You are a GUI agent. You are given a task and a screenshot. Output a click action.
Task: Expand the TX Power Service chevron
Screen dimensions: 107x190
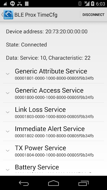(8, 151)
